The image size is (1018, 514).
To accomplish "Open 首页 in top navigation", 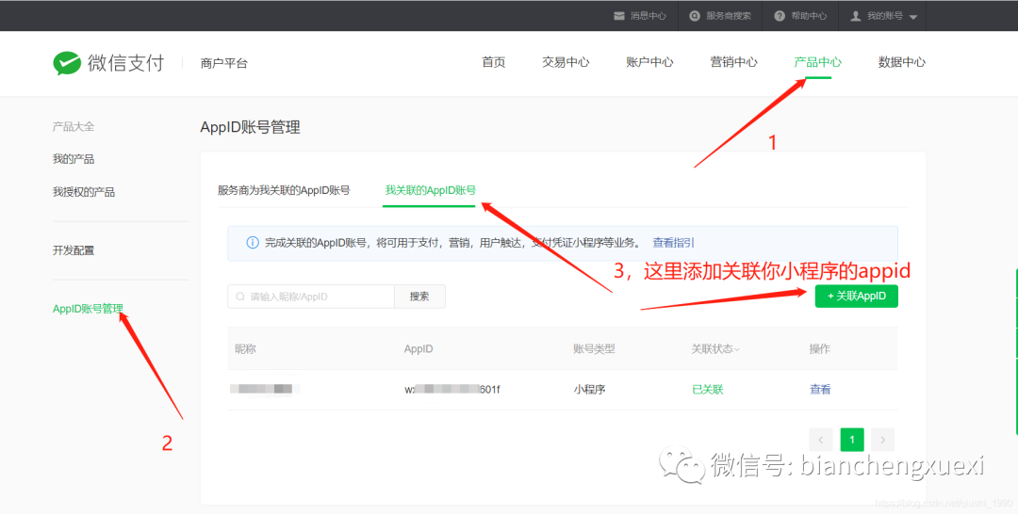I will 493,62.
